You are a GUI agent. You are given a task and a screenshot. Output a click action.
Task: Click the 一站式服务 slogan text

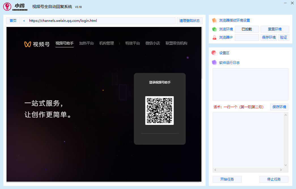[44, 103]
